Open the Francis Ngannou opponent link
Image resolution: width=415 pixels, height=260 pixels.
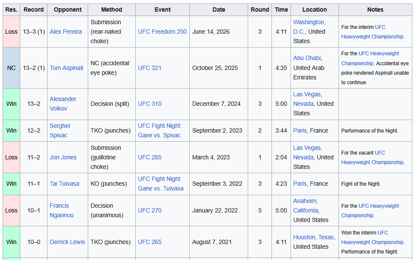pyautogui.click(x=62, y=210)
